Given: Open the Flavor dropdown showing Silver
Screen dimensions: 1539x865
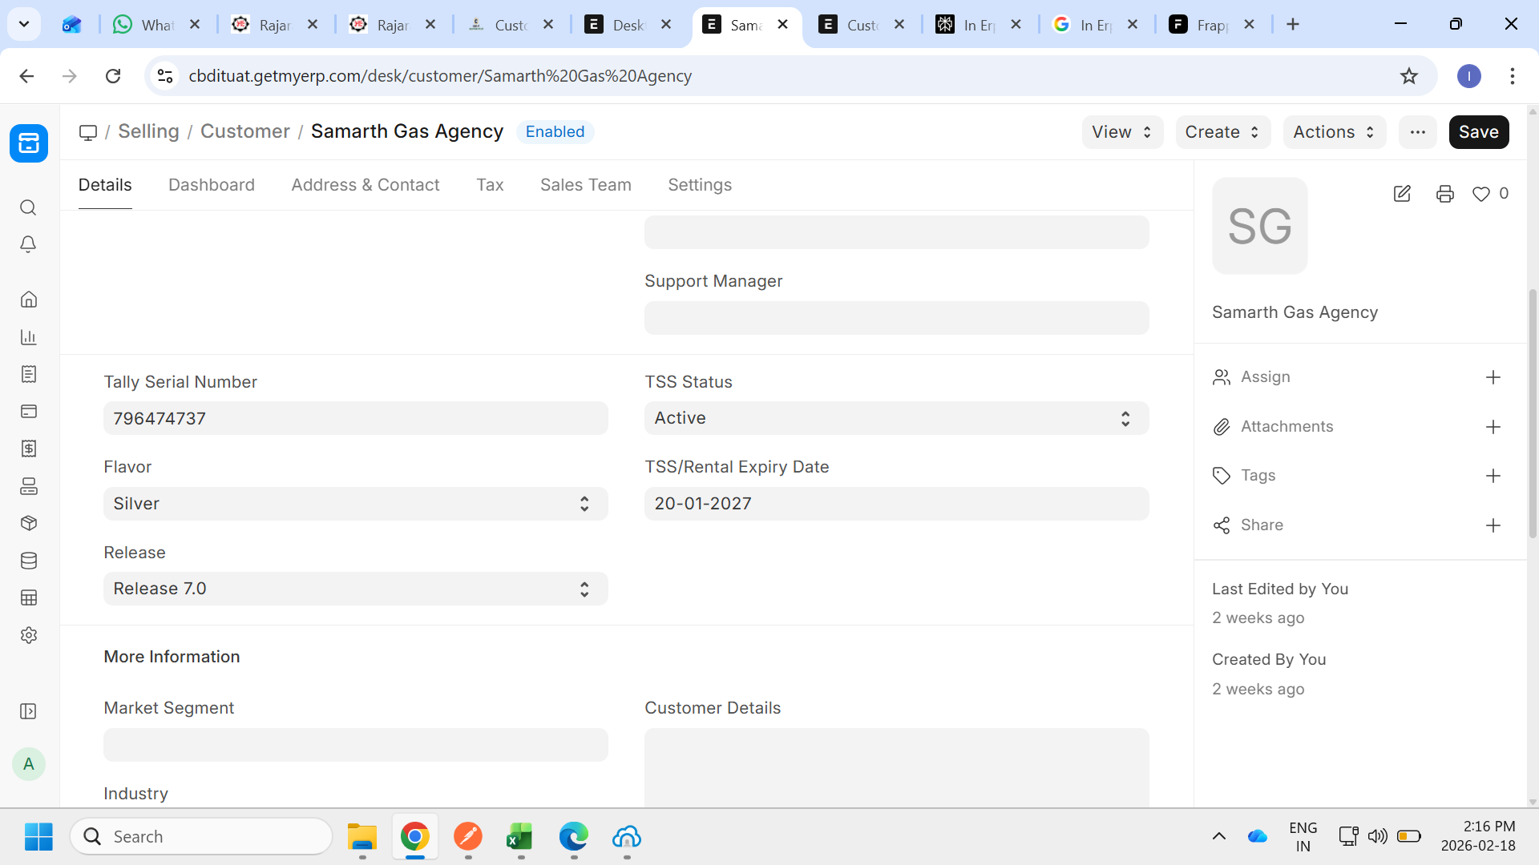Looking at the screenshot, I should click(x=355, y=504).
